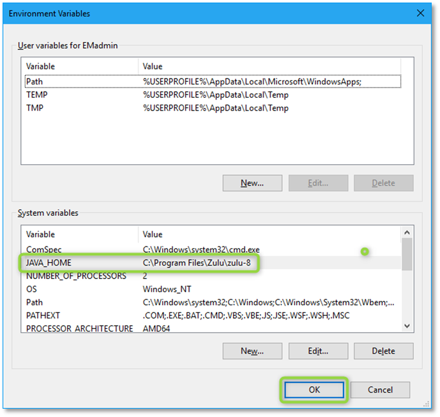
Task: Click the NUMBER_OF_PROCESSORS value 2
Action: (145, 276)
